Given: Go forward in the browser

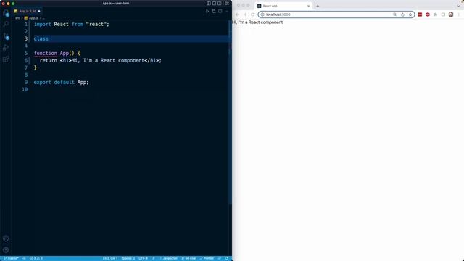Looking at the screenshot, I should (x=245, y=14).
